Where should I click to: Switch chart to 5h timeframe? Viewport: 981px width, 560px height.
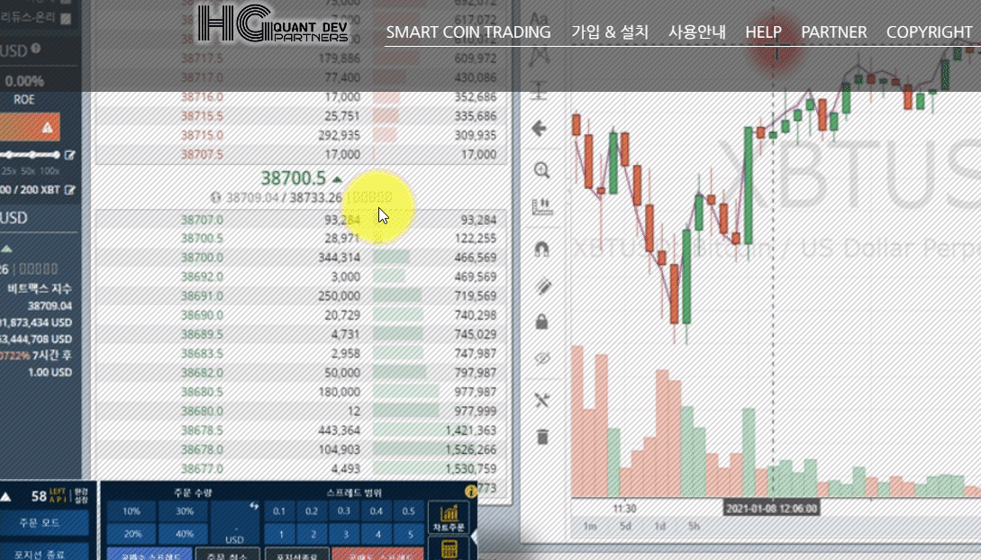click(694, 527)
